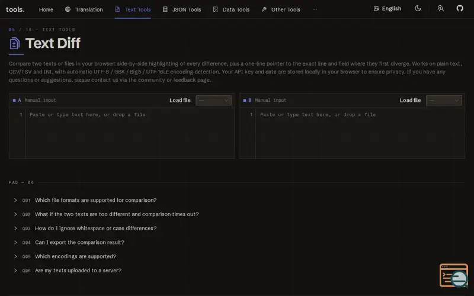The width and height of the screenshot is (474, 296).
Task: Focus the text input area of panel B
Action: click(x=360, y=133)
